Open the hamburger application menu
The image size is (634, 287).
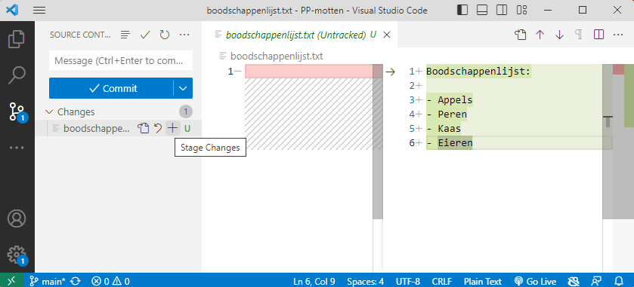point(39,11)
